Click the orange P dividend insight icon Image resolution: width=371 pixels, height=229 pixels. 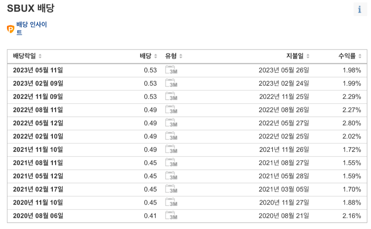coord(11,29)
